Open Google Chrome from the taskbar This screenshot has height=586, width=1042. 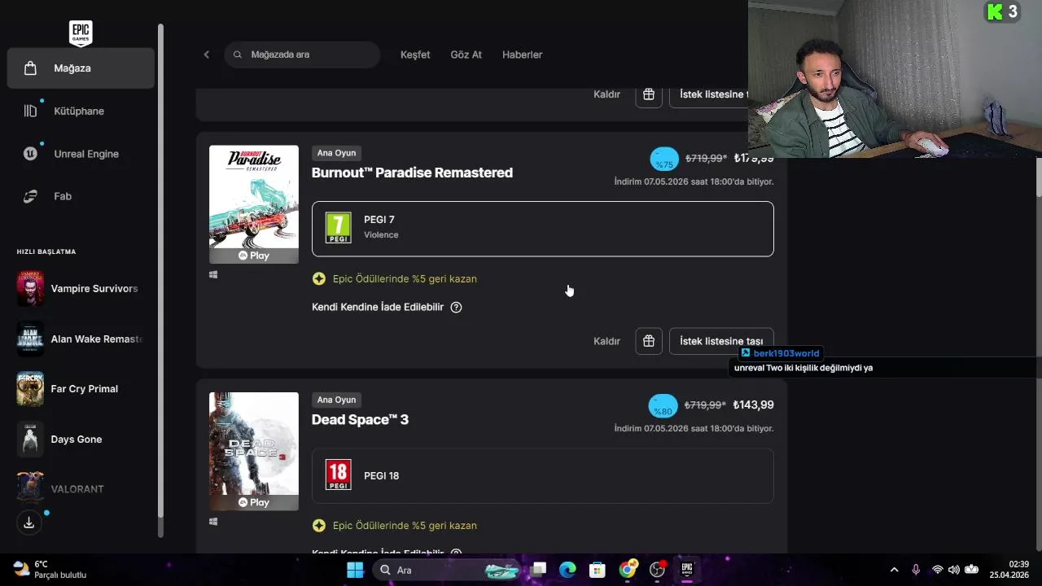[x=628, y=570]
